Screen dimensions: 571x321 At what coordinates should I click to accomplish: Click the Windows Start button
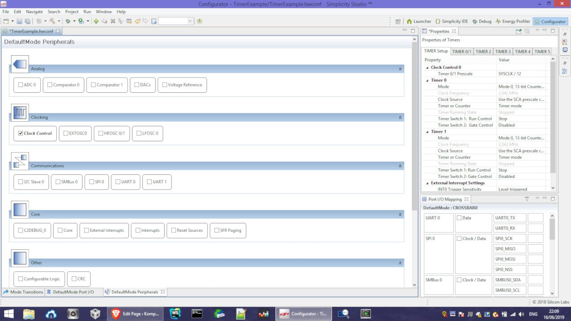click(x=8, y=314)
